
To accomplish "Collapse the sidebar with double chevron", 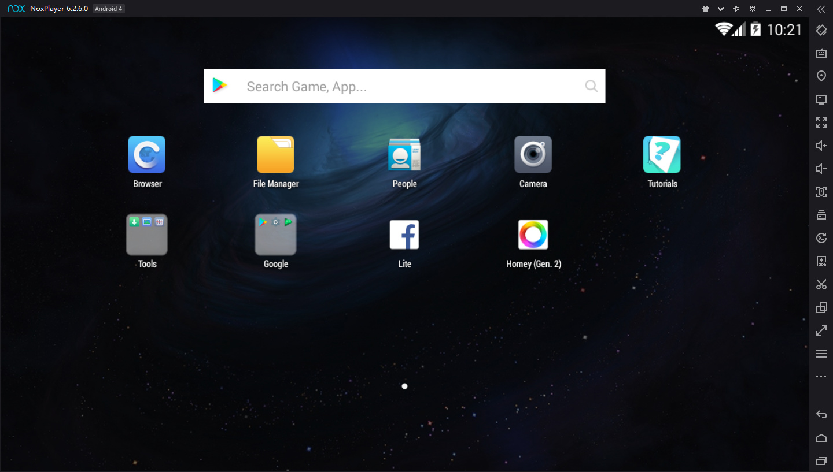I will tap(821, 9).
